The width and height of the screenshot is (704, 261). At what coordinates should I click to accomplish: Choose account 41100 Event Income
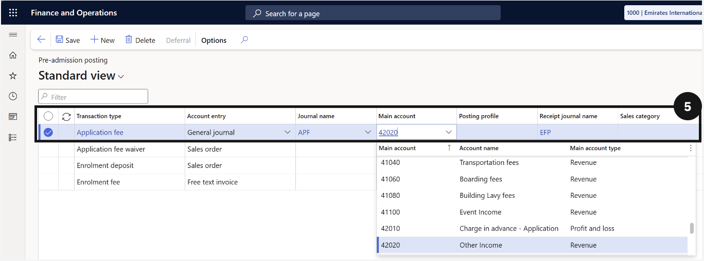tap(532, 212)
